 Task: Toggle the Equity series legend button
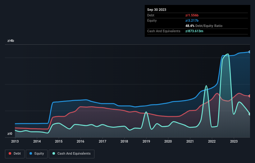point(37,154)
